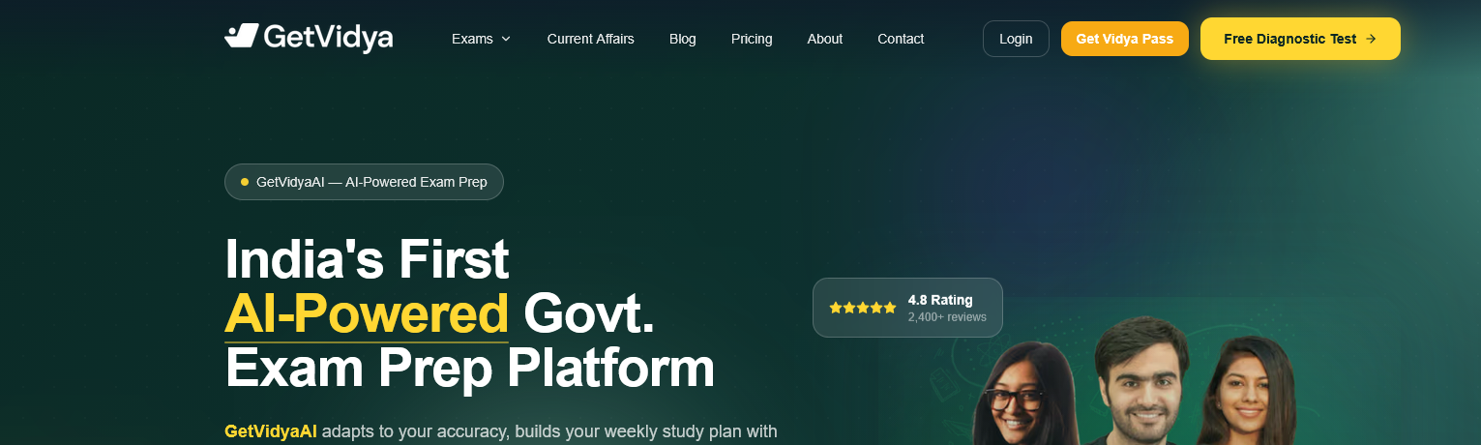Image resolution: width=1481 pixels, height=445 pixels.
Task: Start the Free Diagnostic Test
Action: pos(1300,39)
